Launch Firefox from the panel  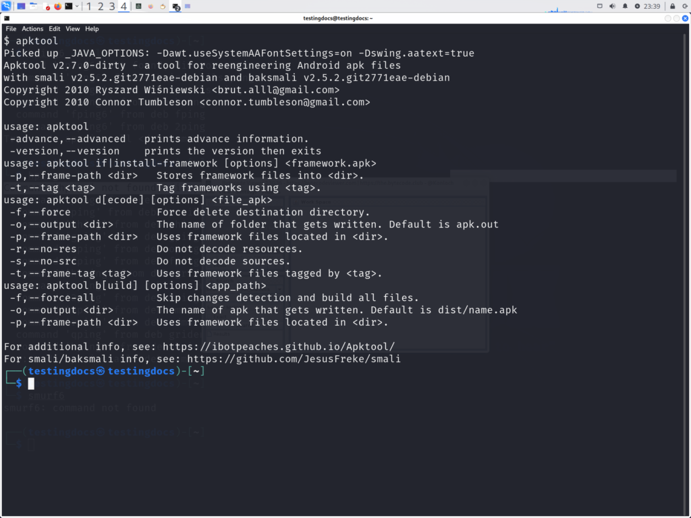click(x=57, y=5)
